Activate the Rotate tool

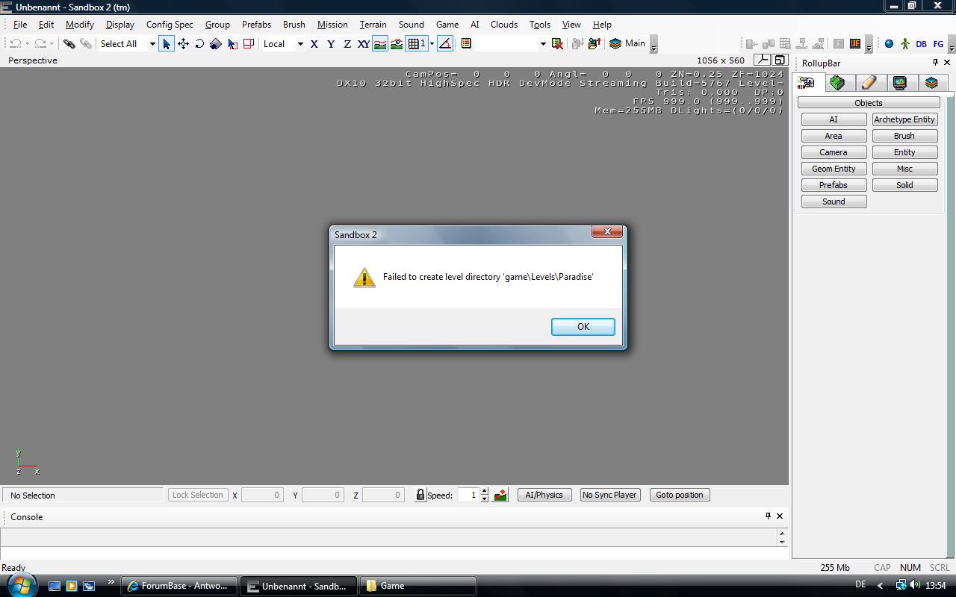[199, 44]
